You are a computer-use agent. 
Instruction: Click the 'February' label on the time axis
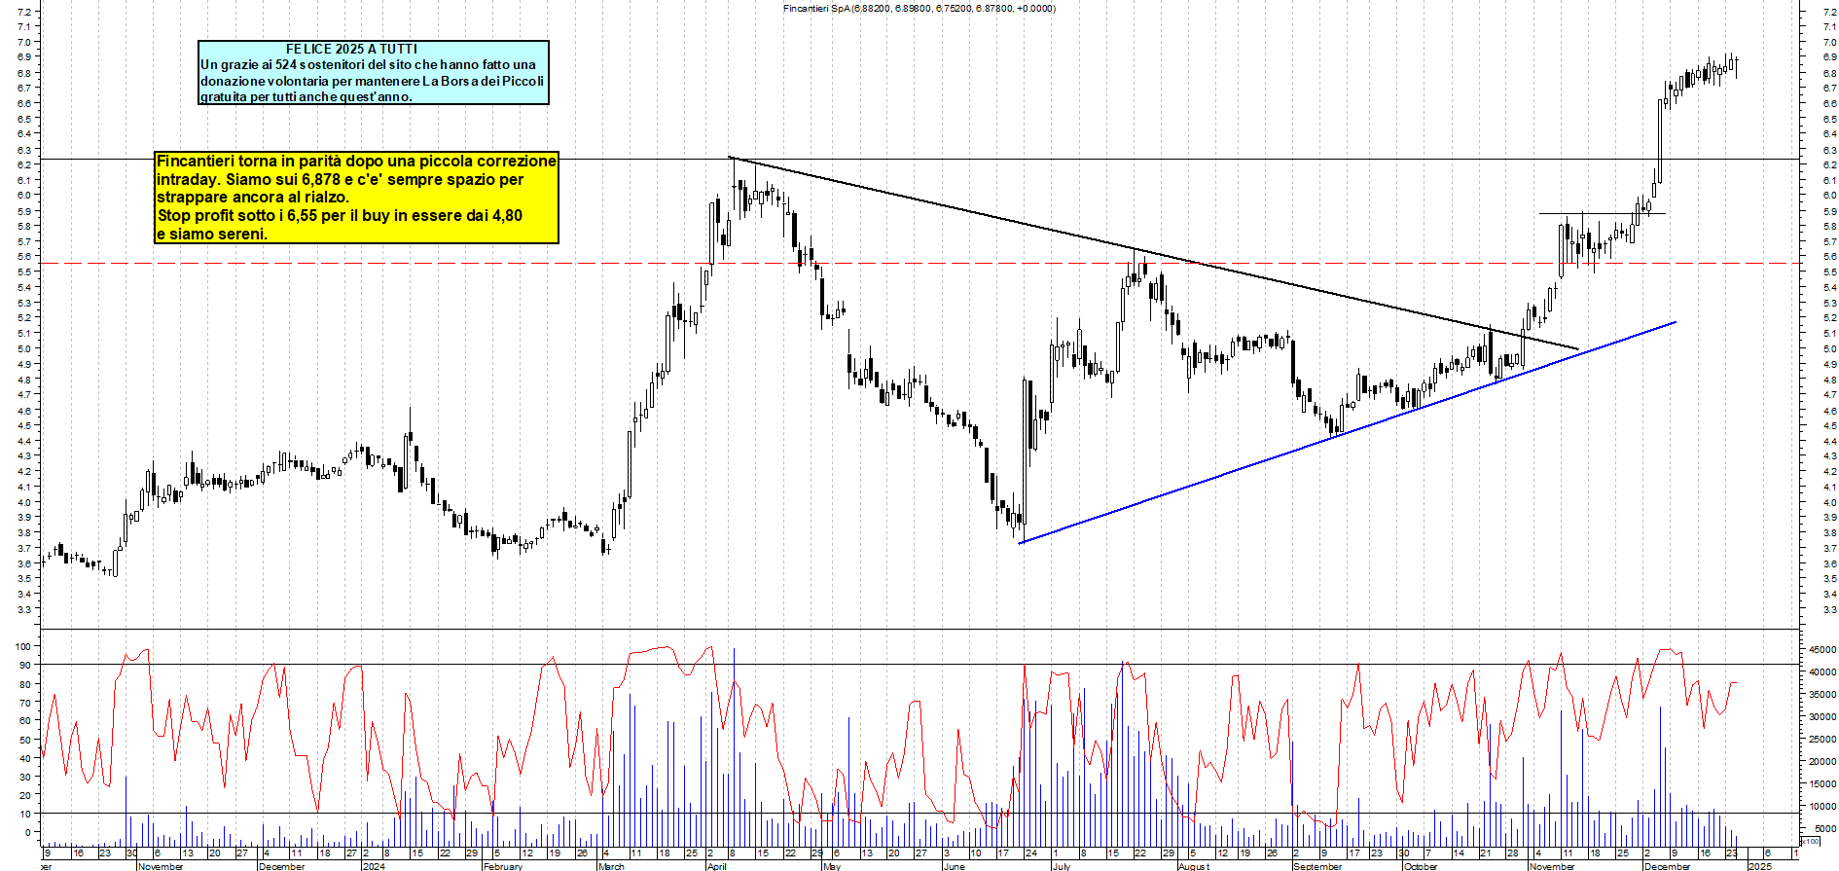coord(503,866)
